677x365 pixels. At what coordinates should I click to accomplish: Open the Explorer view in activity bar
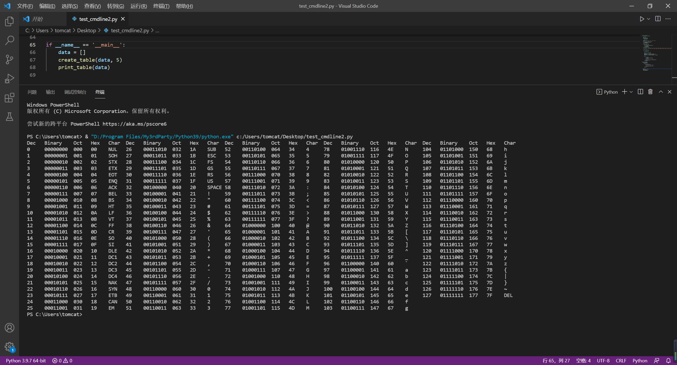[x=10, y=21]
